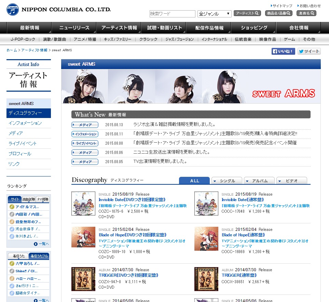Open news ニコニコ生放送出演情報を更新しました
Viewport: 329px width, 302px height.
point(172,152)
